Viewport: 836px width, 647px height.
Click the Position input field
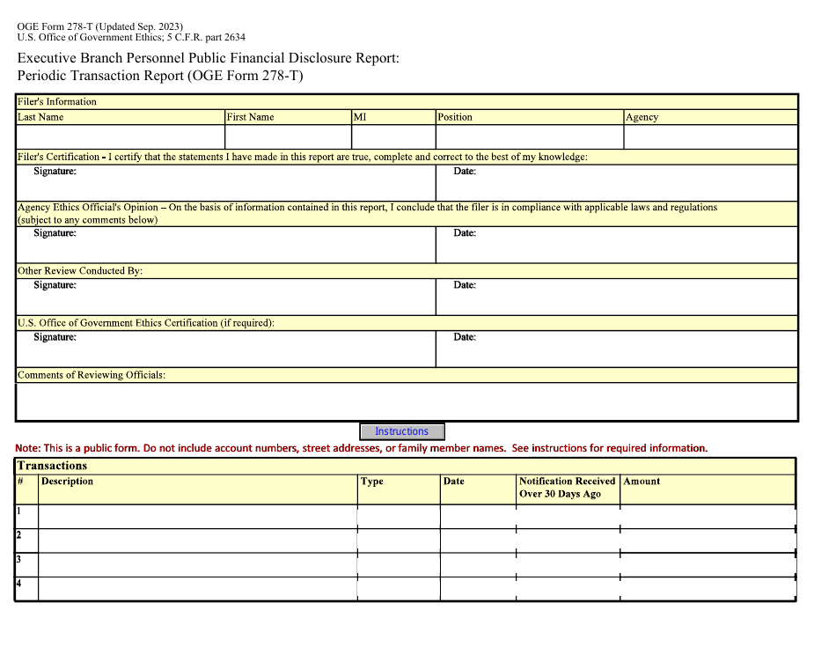click(529, 137)
